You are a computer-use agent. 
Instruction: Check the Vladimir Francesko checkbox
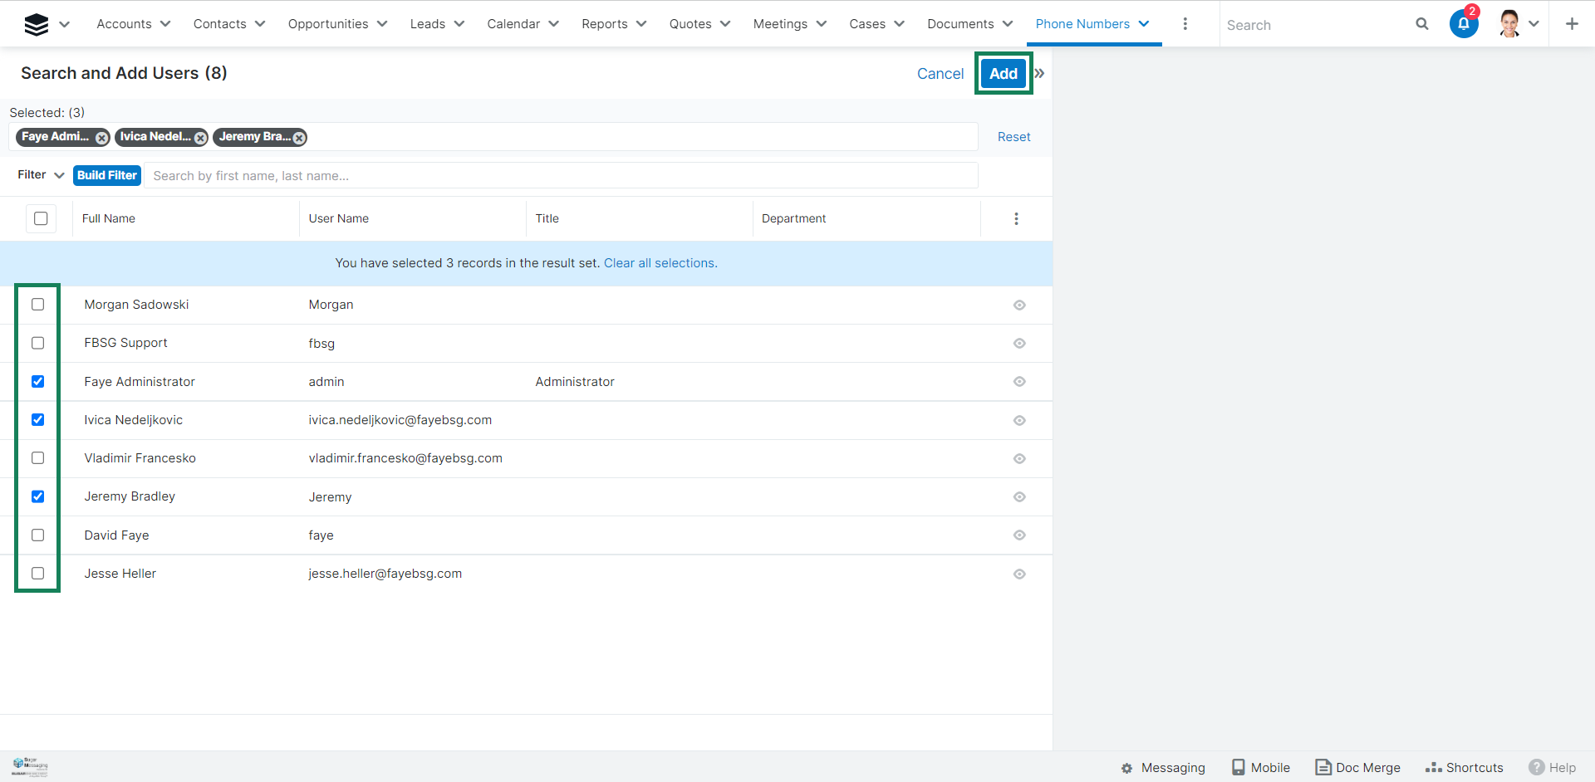(38, 458)
